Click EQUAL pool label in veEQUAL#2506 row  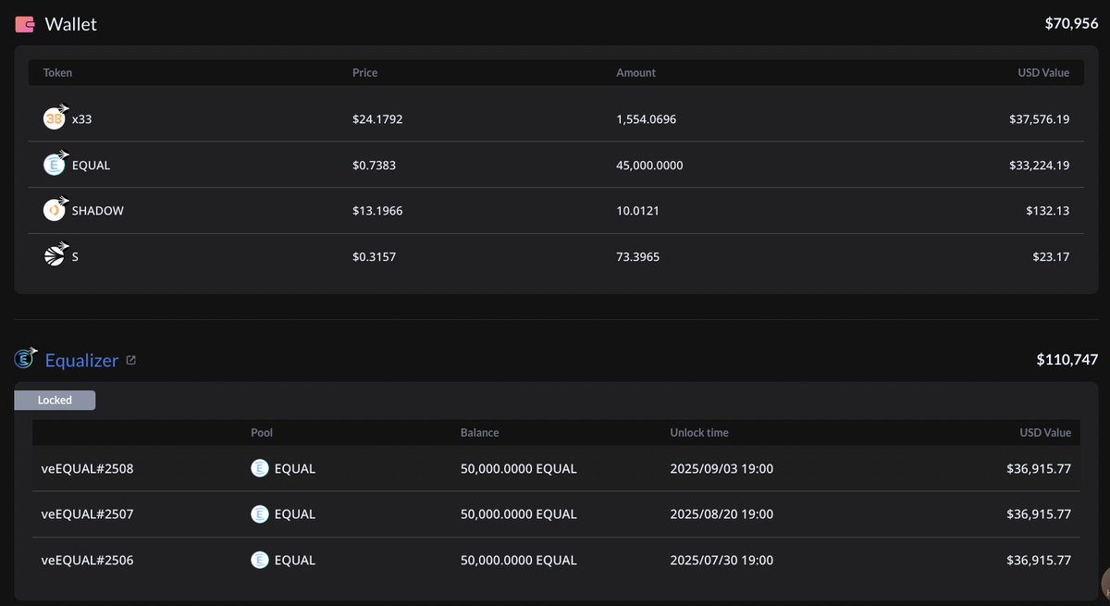(295, 560)
